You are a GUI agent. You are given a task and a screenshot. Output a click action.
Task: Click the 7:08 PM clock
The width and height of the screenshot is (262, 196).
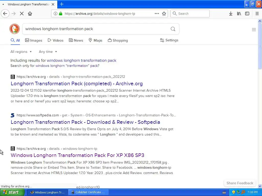point(253,192)
